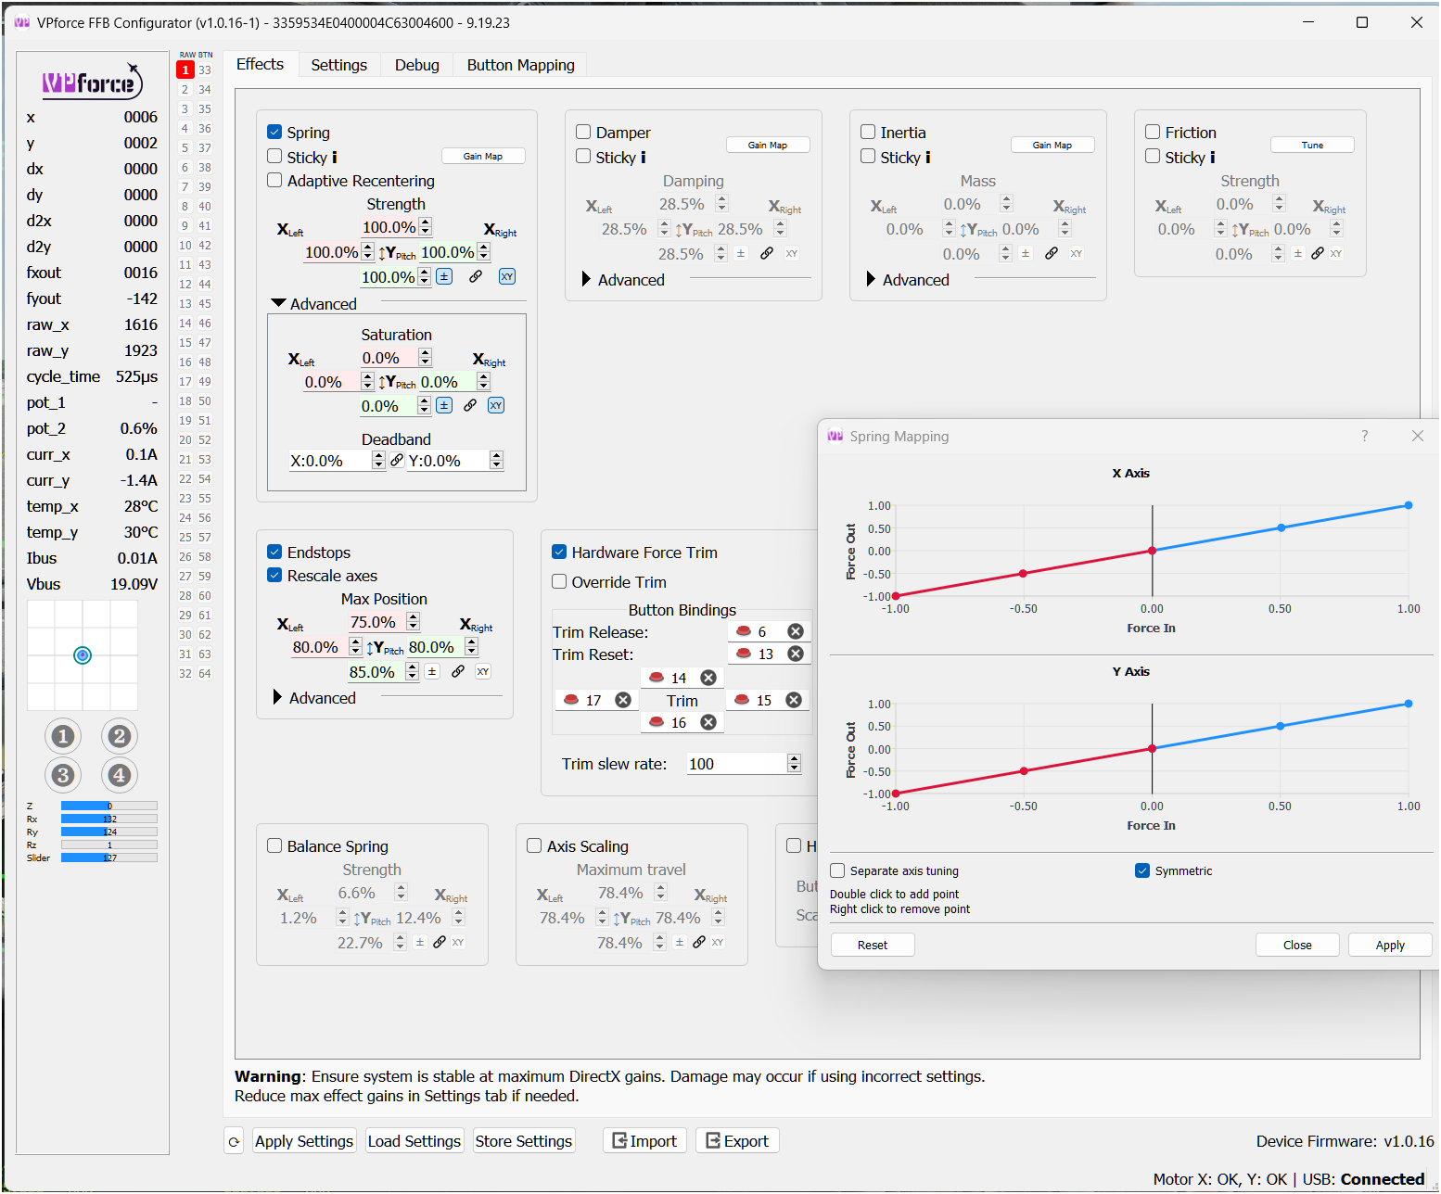Expand the Endstops Advanced section
Image resolution: width=1441 pixels, height=1194 pixels.
[x=277, y=697]
